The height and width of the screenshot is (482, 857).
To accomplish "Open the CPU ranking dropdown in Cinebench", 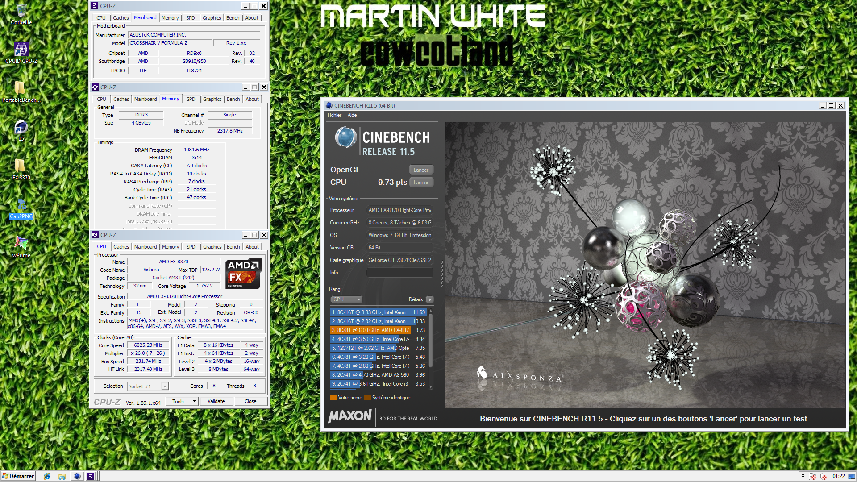I will [x=346, y=299].
